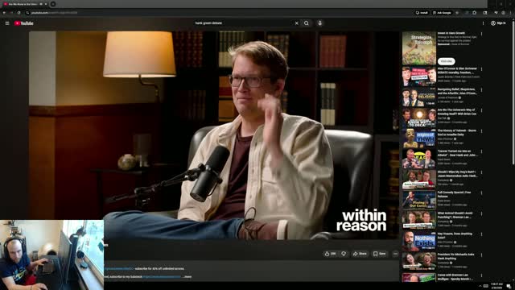Dislike the video with the thumbs-down button
The height and width of the screenshot is (290, 515).
tap(344, 254)
